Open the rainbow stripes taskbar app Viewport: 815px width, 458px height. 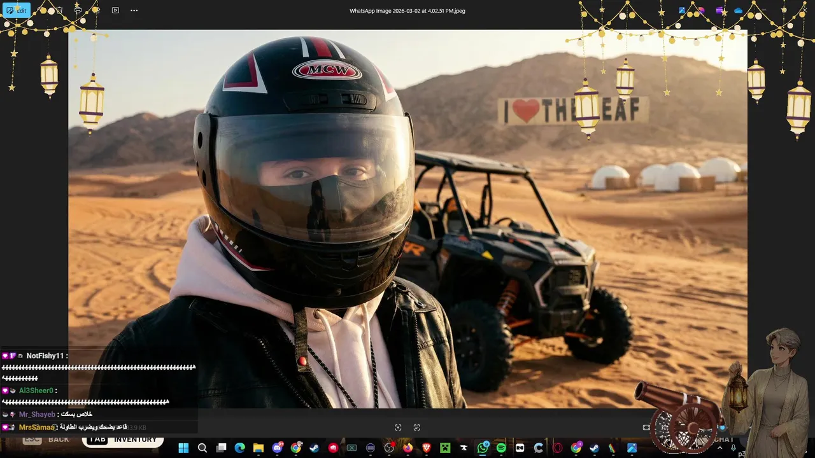click(613, 448)
